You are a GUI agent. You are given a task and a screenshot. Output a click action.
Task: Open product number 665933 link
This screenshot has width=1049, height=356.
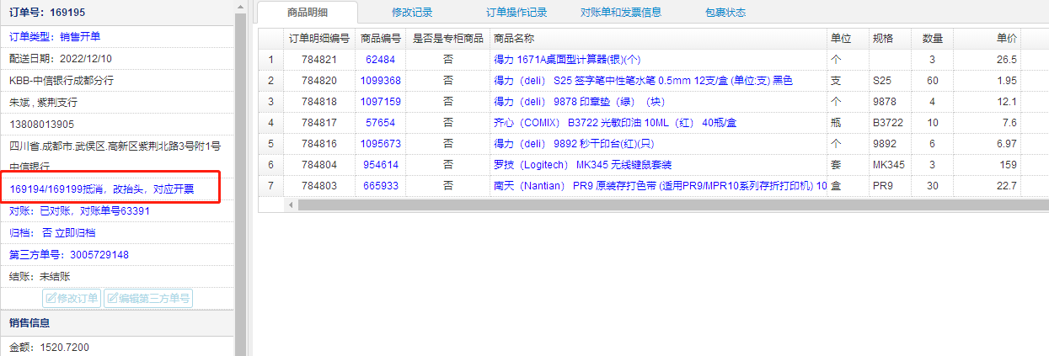click(380, 186)
